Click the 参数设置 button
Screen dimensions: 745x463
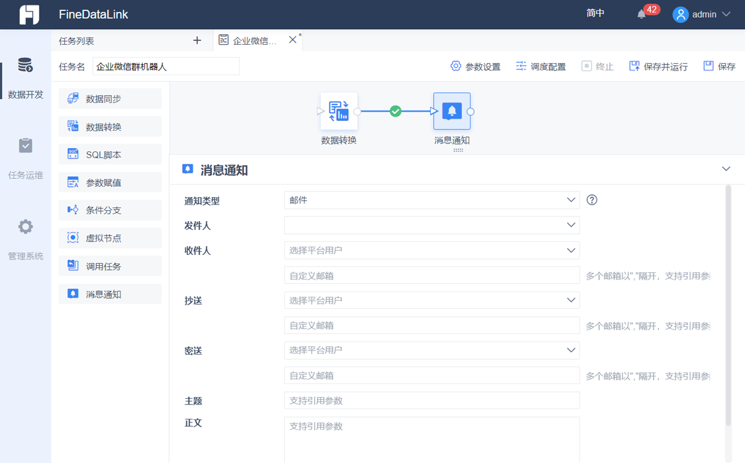pyautogui.click(x=475, y=66)
